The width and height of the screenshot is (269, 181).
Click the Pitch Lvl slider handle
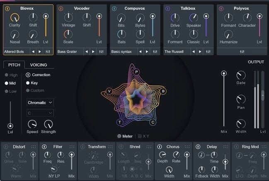click(x=10, y=126)
